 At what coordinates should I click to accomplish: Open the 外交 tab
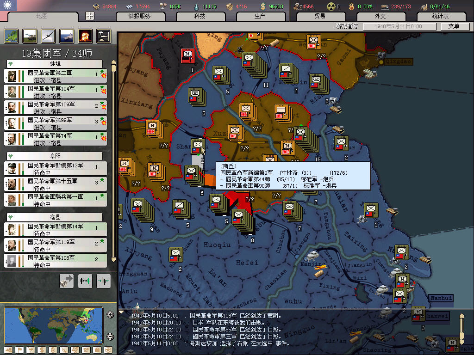point(380,16)
